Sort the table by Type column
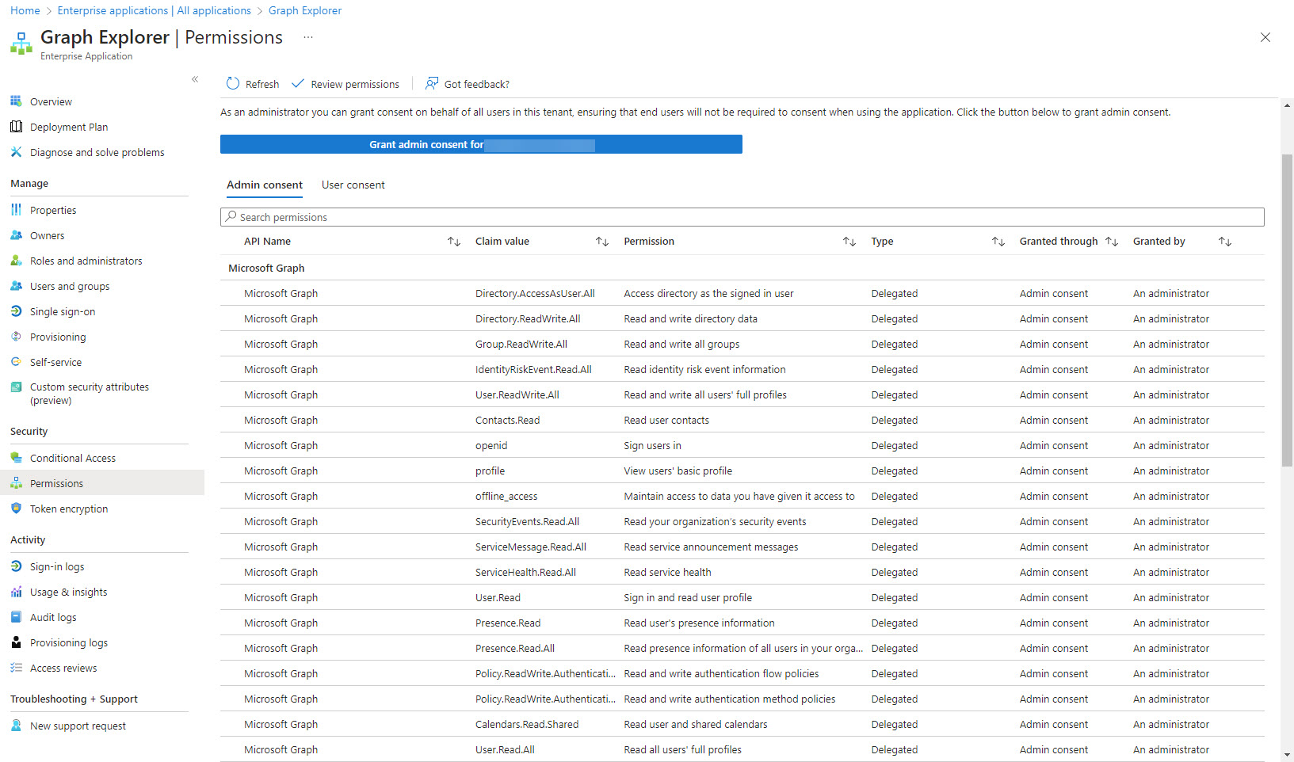 [x=998, y=242]
